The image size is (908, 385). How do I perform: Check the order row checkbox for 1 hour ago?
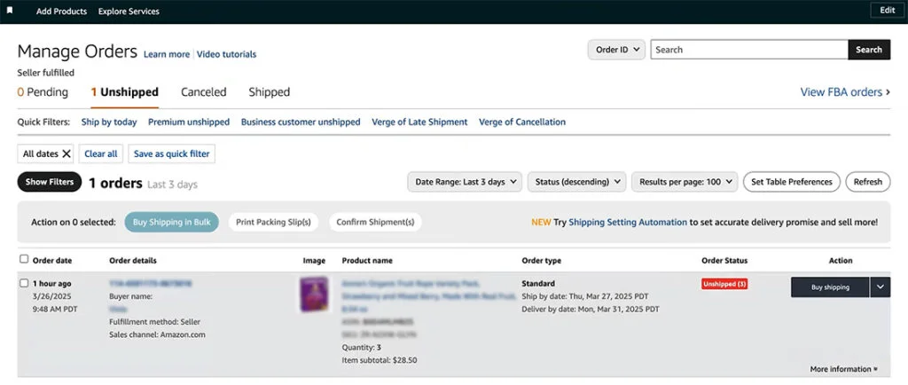coord(24,283)
